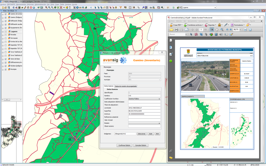Activate the pan hand tool in CoreSIG
This screenshot has width=266, height=166.
coord(70,7)
